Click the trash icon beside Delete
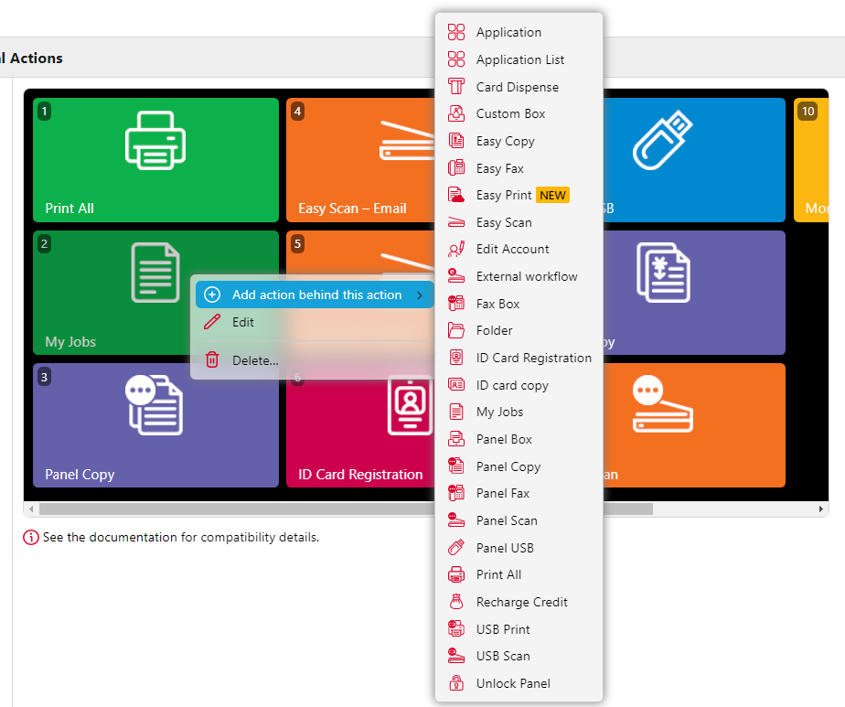This screenshot has width=845, height=707. tap(212, 360)
